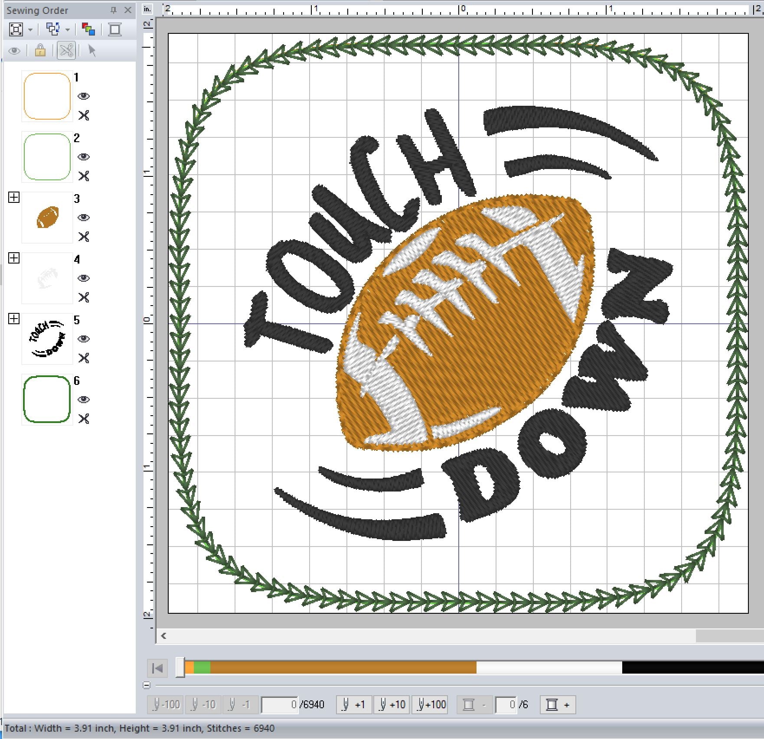Jump to start of stitch simulation

point(157,668)
